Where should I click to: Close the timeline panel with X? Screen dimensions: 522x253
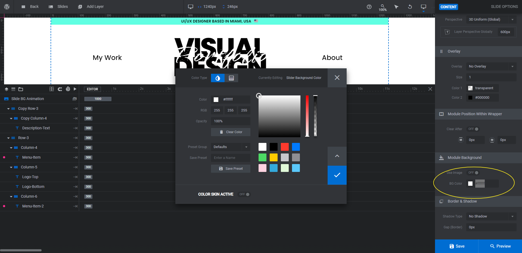point(430,89)
